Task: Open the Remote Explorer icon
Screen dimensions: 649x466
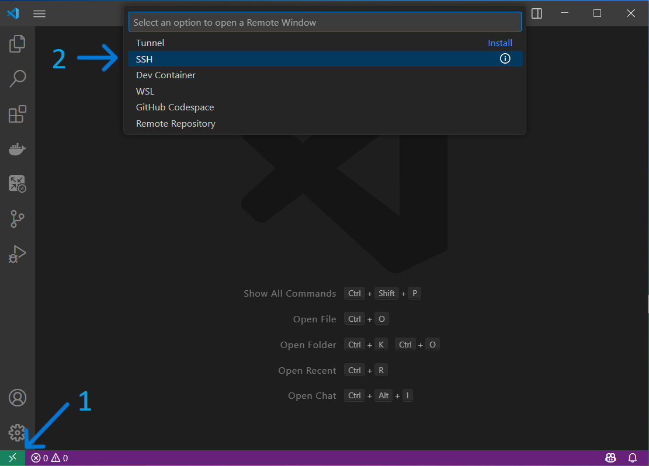Action: point(18,184)
